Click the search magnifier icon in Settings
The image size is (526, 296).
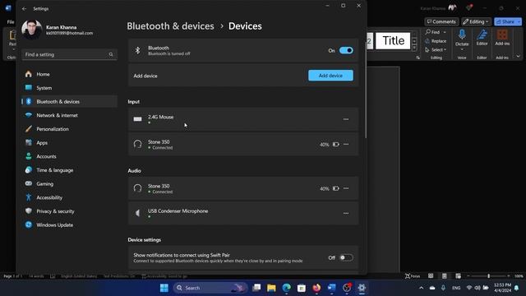point(111,54)
